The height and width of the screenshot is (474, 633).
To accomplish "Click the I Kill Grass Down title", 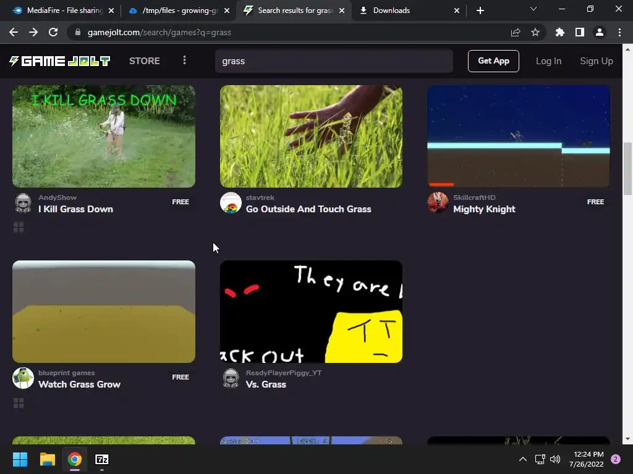I will click(75, 209).
